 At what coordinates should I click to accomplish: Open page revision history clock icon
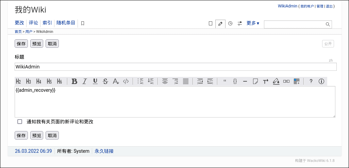[x=230, y=23]
